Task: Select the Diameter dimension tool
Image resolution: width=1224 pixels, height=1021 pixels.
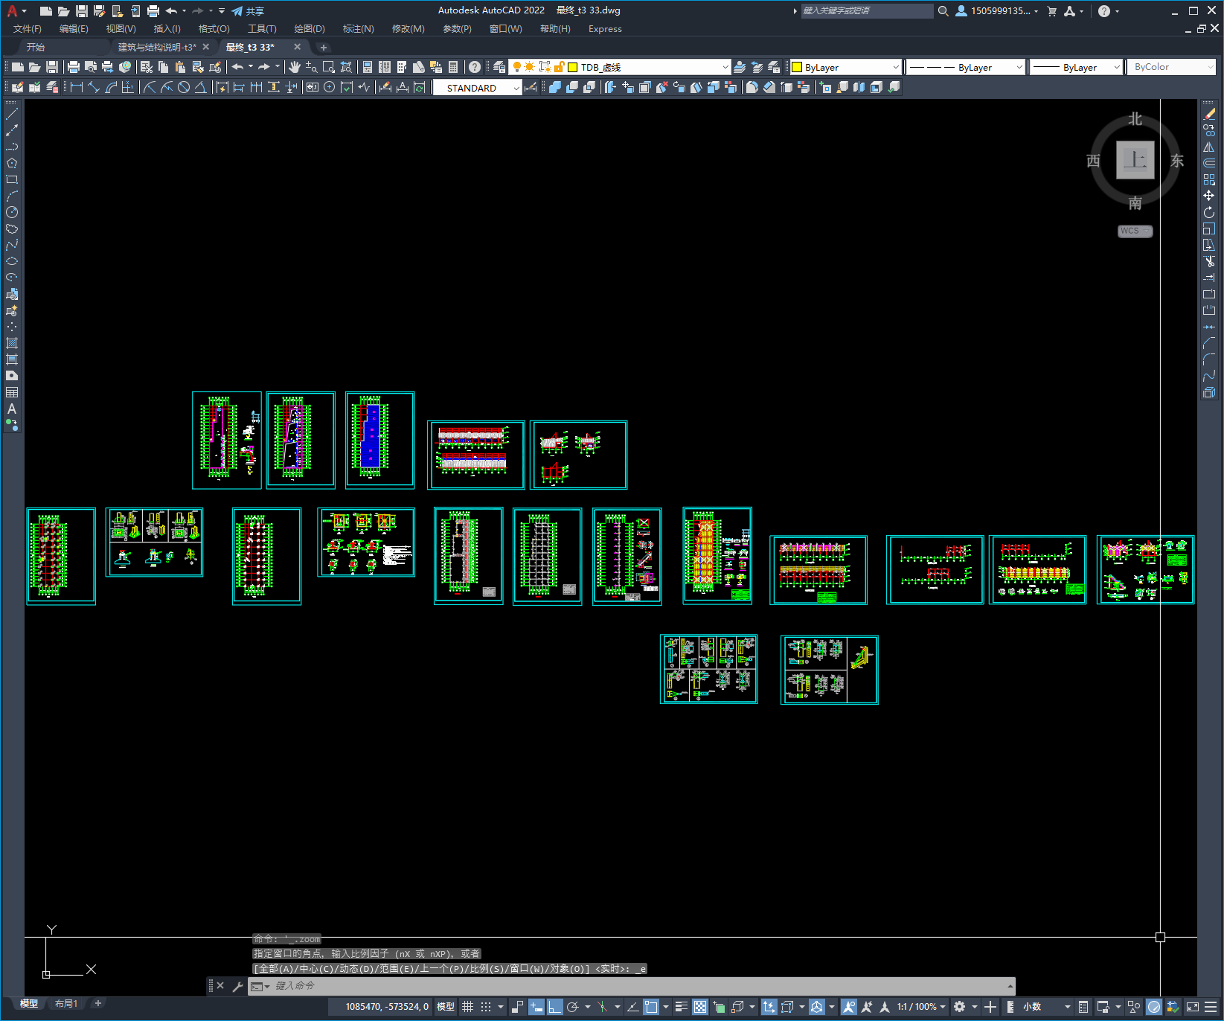Action: click(x=183, y=87)
